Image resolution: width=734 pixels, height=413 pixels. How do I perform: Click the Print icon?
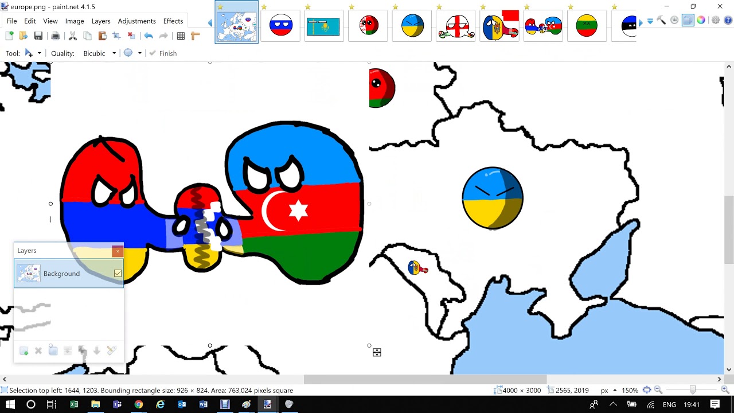click(56, 36)
